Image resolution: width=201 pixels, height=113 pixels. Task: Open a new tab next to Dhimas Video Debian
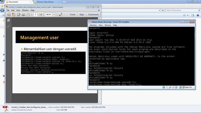pos(64,2)
